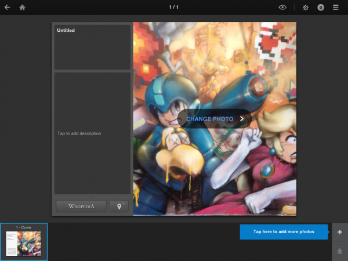Click the Change Photo button
The width and height of the screenshot is (348, 261).
click(215, 119)
